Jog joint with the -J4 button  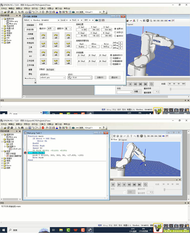43,53
